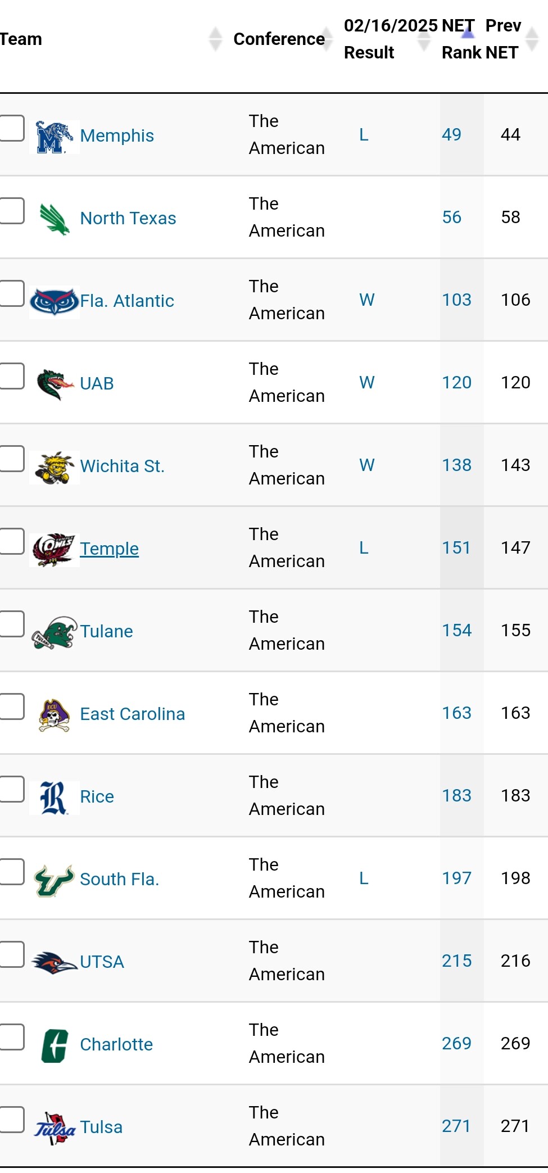
Task: Check the box beside Memphis
Action: pos(11,128)
